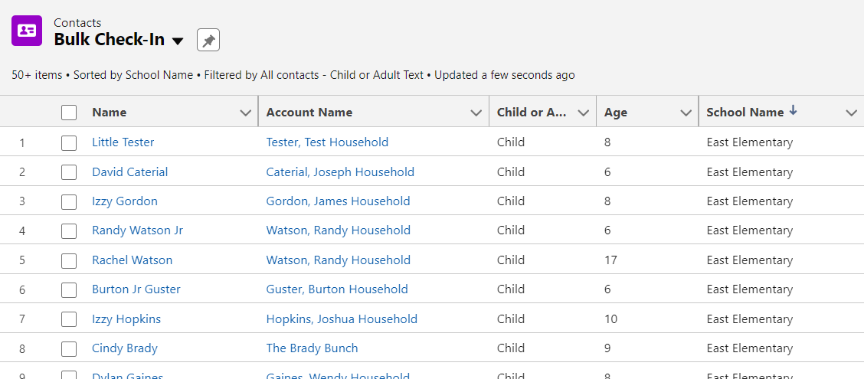Check the box for Little Tester
This screenshot has width=864, height=379.
click(69, 142)
